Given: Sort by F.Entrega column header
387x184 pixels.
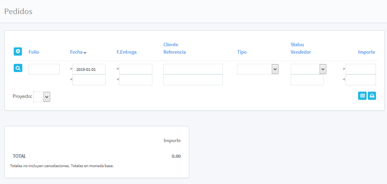Looking at the screenshot, I should 127,52.
